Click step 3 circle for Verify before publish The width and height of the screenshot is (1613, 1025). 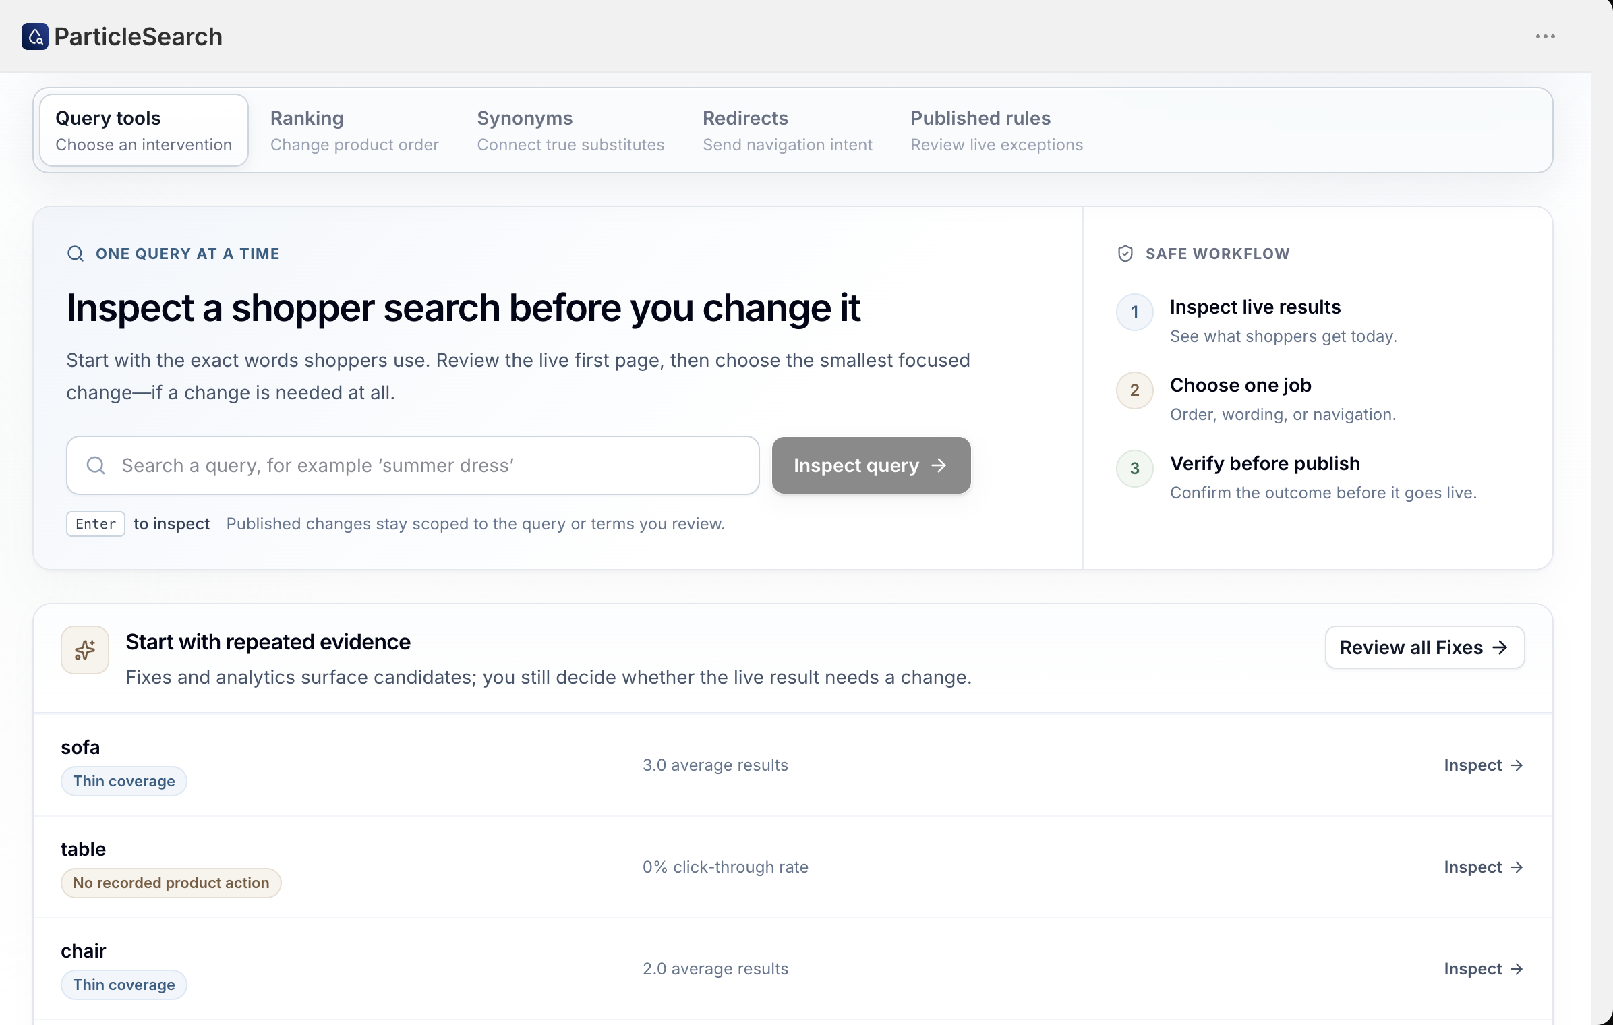click(x=1135, y=468)
